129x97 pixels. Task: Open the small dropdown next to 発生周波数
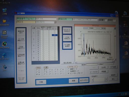76,63
